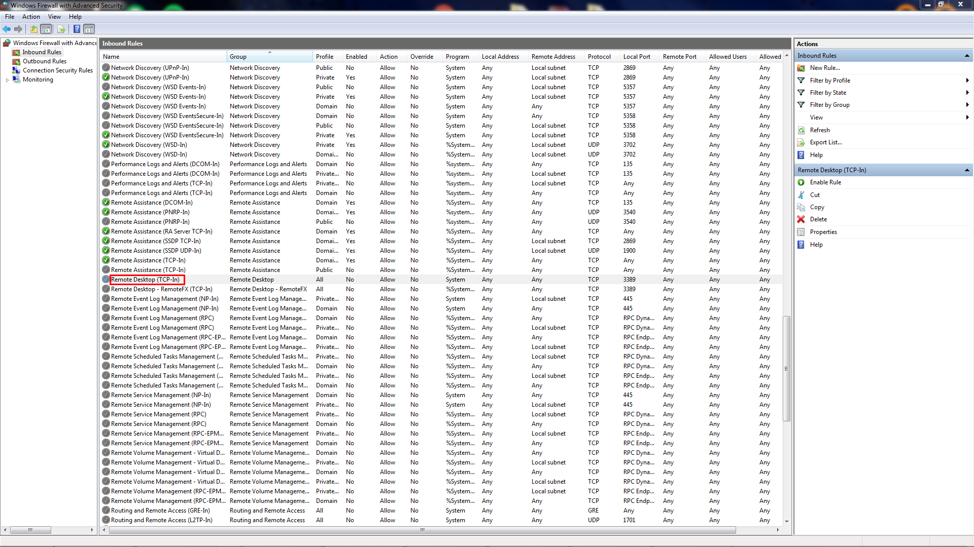Sort by the Enabled column header
Image resolution: width=974 pixels, height=547 pixels.
click(360, 57)
